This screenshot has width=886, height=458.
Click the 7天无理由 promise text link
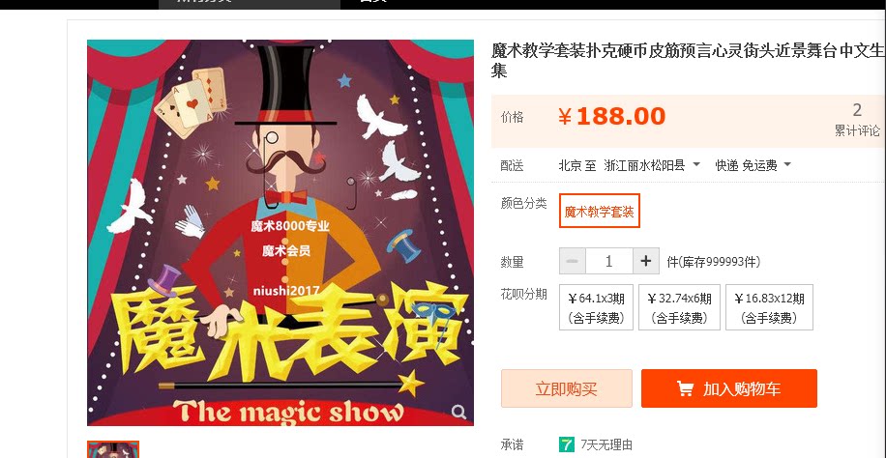point(605,445)
